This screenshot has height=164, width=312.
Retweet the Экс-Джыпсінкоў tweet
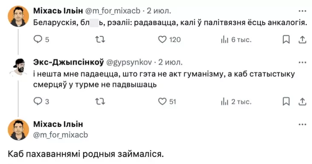(100, 101)
